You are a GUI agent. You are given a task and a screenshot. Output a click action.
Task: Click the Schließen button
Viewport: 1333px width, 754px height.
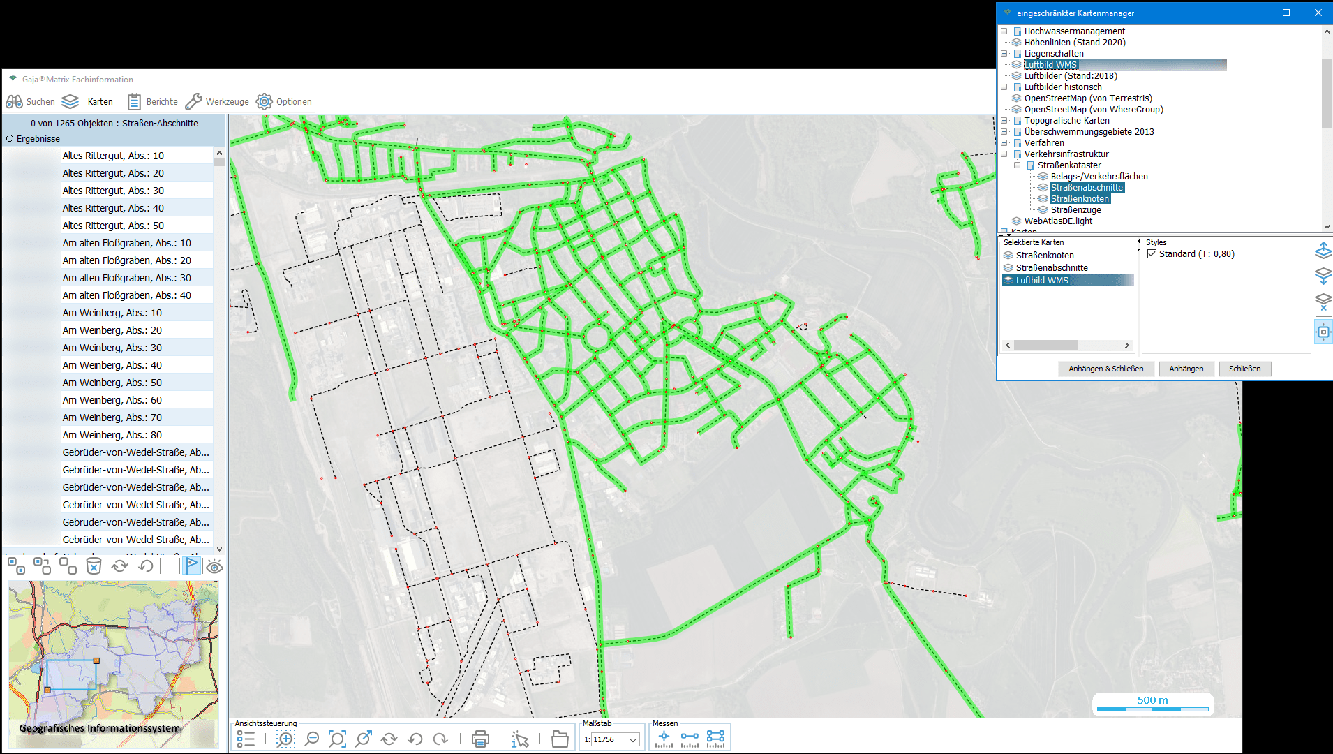pyautogui.click(x=1244, y=369)
